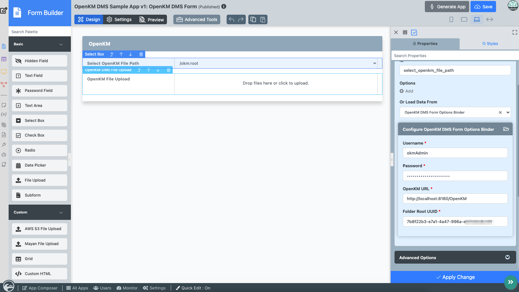Delete the OpenKM DMS File Upload element
Viewport: 519px width, 292px height.
[169, 70]
